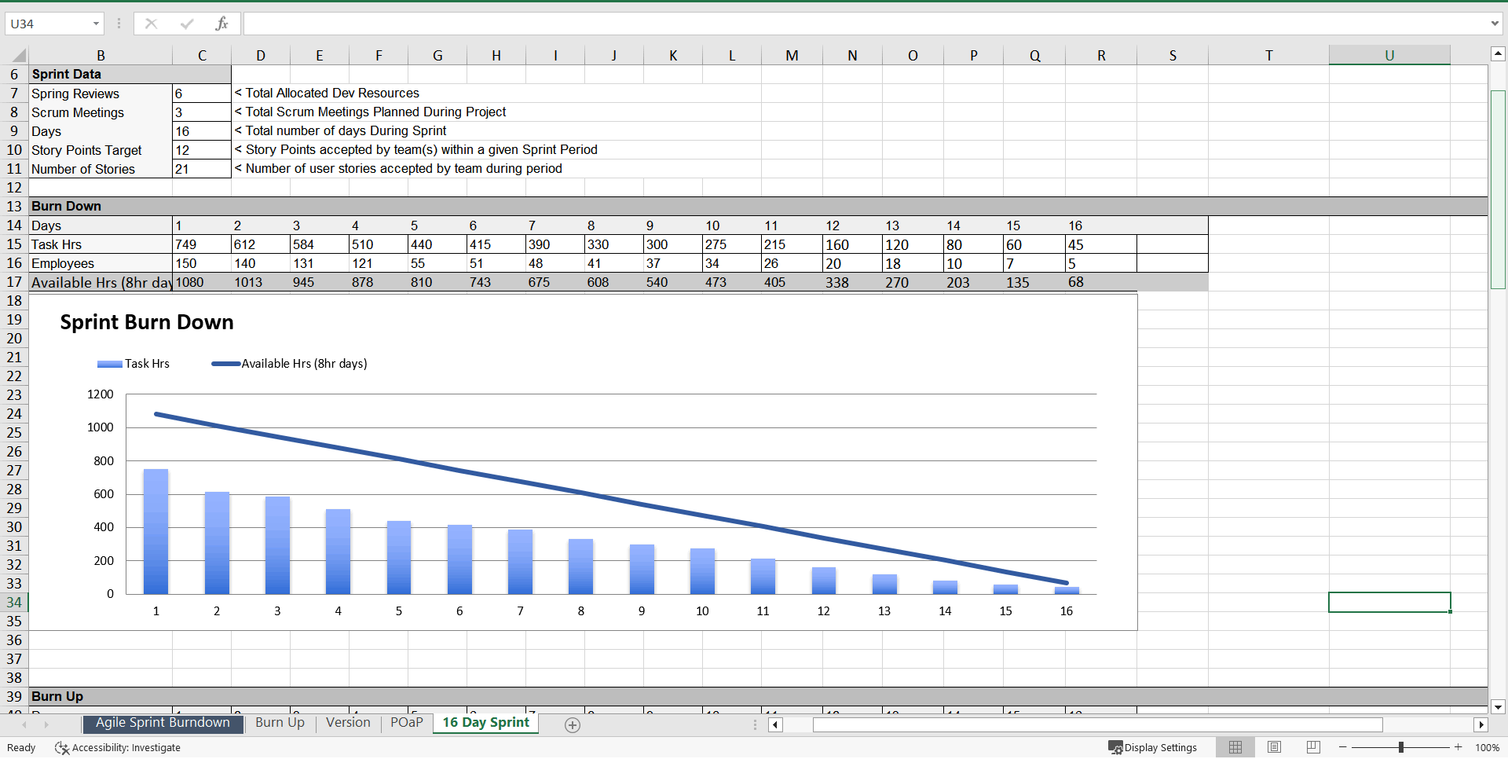Image resolution: width=1508 pixels, height=759 pixels.
Task: Select the Version sheet tab
Action: click(x=347, y=723)
